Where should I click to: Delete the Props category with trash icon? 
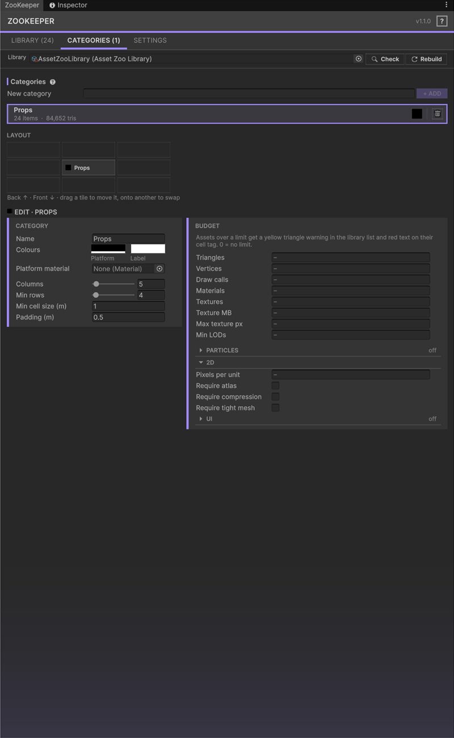point(437,113)
